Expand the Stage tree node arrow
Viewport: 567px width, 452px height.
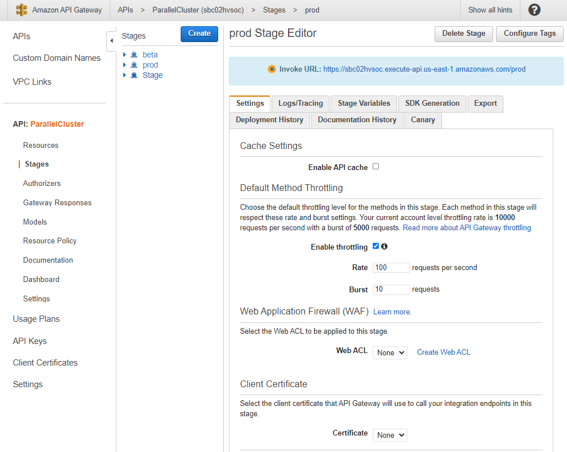pyautogui.click(x=124, y=76)
